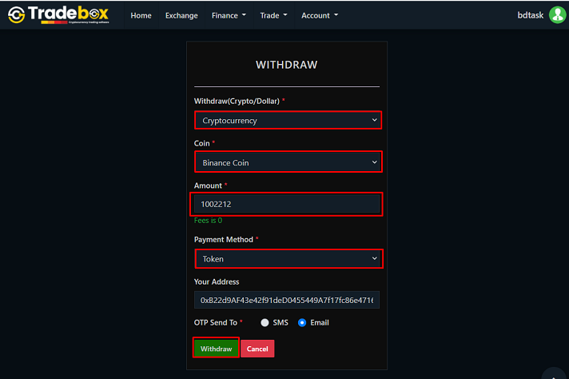Open the Exchange page
Image resolution: width=569 pixels, height=379 pixels.
coord(181,15)
